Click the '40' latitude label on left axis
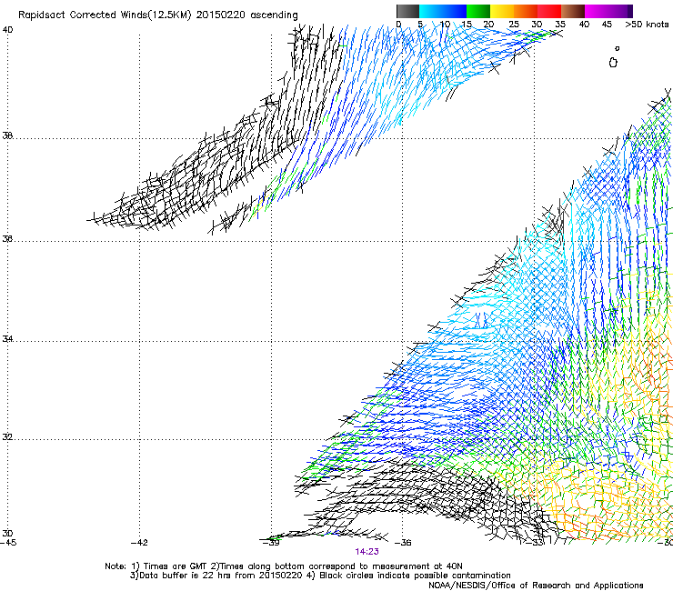Viewport: 673px width, 591px height. point(7,30)
